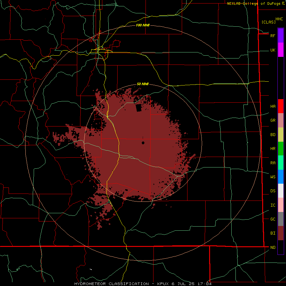Viewport: 286px width, 286px height.
Task: Click the [CLAS] units label
Action: click(x=269, y=22)
